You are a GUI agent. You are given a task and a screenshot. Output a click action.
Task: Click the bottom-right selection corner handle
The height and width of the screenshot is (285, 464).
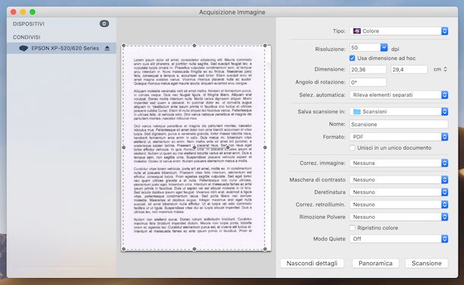tap(265, 249)
